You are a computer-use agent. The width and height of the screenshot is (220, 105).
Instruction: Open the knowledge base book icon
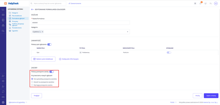pyautogui.click(x=3, y=20)
